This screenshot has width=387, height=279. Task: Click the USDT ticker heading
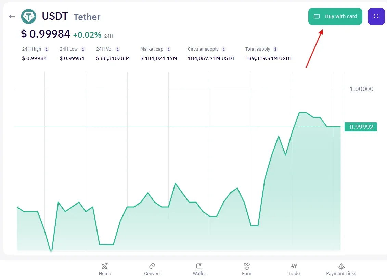click(55, 16)
